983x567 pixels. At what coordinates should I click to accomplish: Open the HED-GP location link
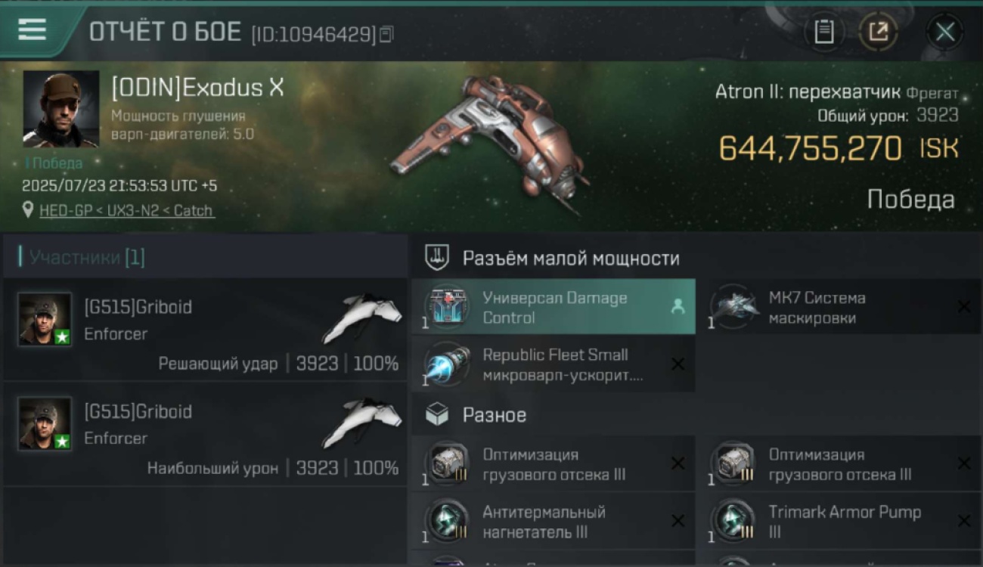127,210
